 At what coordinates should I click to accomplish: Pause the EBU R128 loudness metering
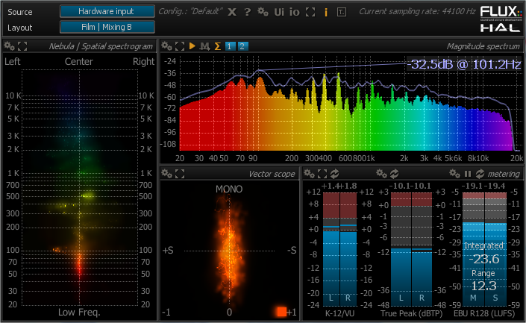click(x=468, y=173)
